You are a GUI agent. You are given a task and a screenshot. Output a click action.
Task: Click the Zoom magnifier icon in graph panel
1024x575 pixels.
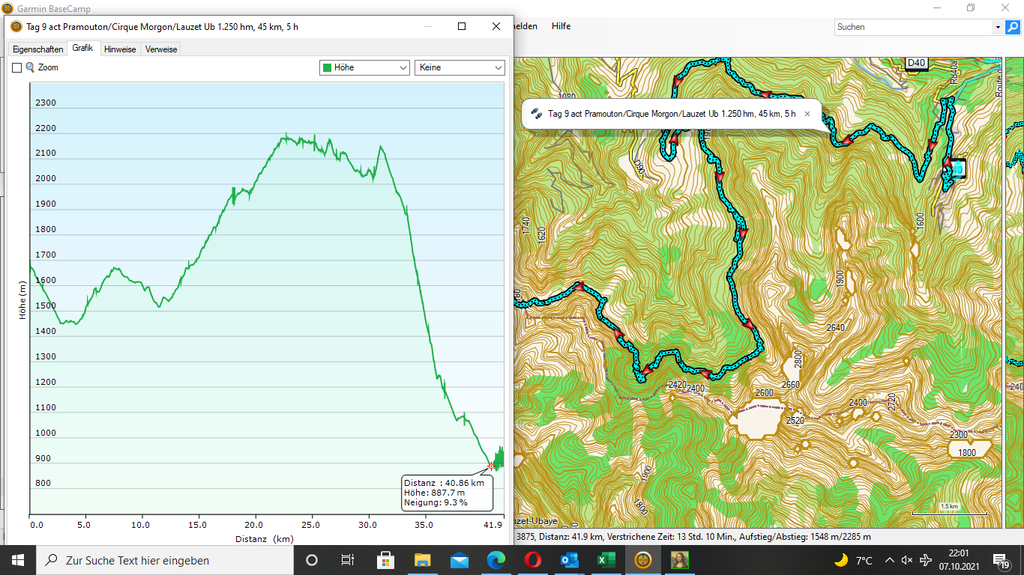(x=30, y=67)
